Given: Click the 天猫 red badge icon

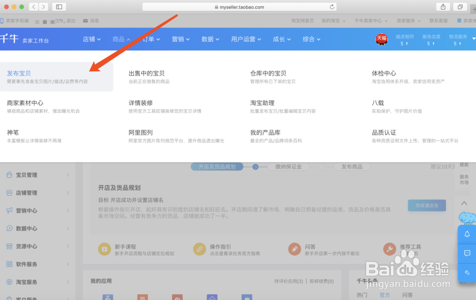Looking at the screenshot, I should pos(382,39).
